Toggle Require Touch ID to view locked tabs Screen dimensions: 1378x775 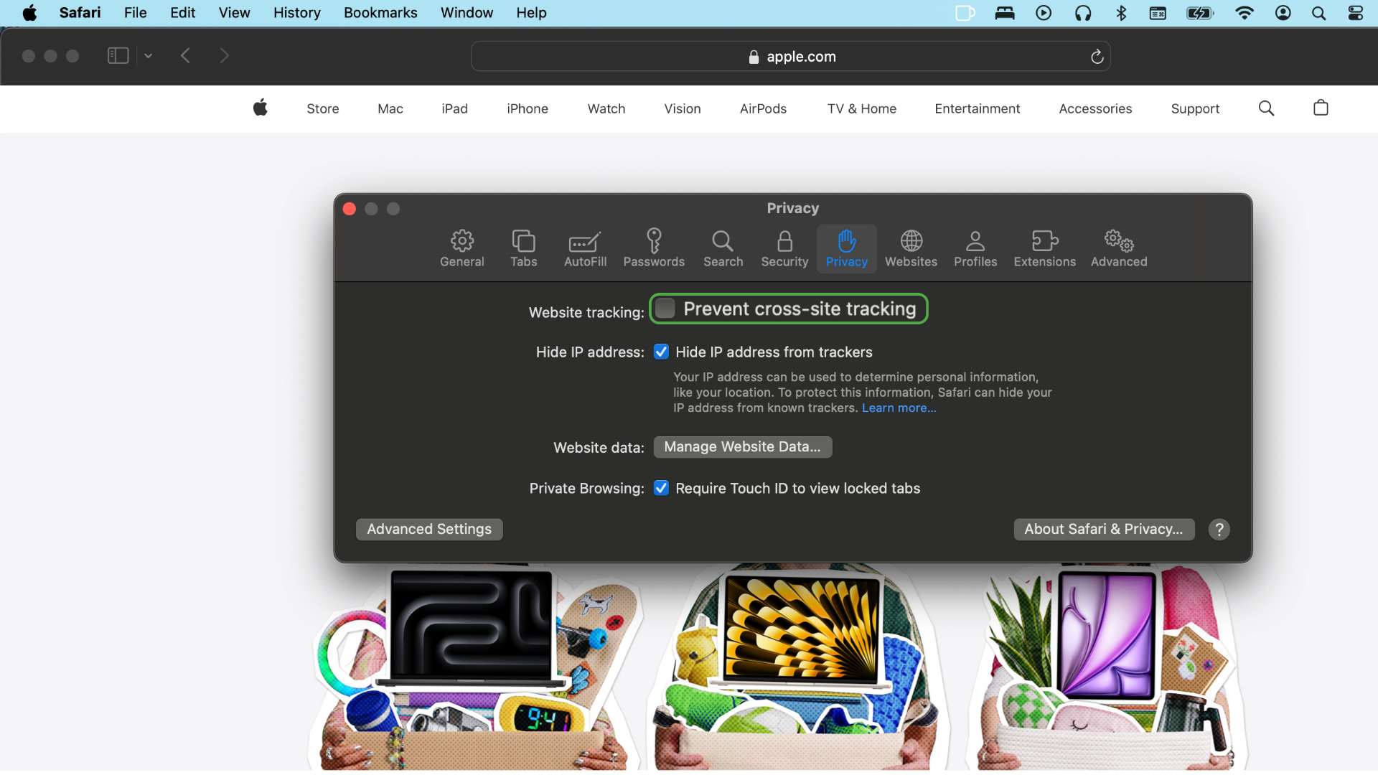661,488
